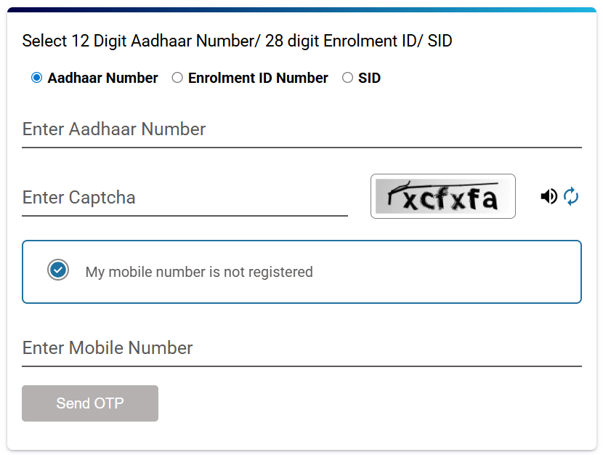Image resolution: width=603 pixels, height=455 pixels.
Task: Choose the Enrolment ID Number option
Action: [177, 78]
